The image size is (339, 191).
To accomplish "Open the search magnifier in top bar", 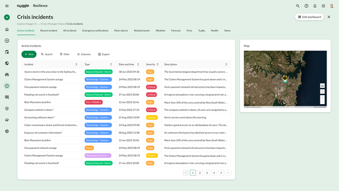I will (x=298, y=6).
